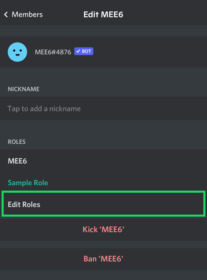
Task: Focus the 'Tap to add a nickname' field
Action: pyautogui.click(x=103, y=109)
